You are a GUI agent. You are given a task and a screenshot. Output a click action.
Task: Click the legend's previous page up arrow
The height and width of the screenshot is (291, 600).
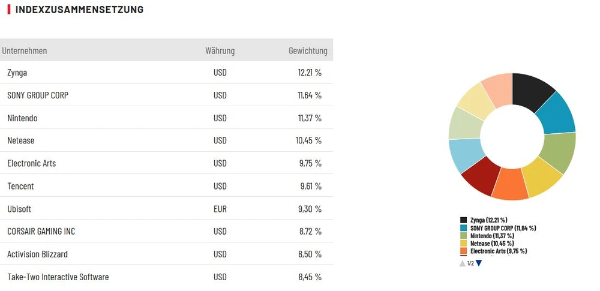pyautogui.click(x=462, y=263)
